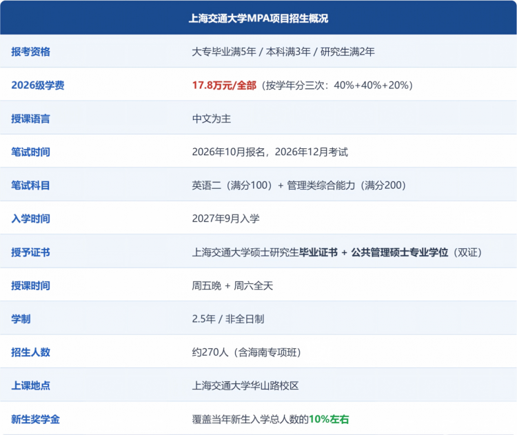517x435 pixels.
Task: Click the red 17.8万元/全部 tuition text
Action: pos(224,85)
